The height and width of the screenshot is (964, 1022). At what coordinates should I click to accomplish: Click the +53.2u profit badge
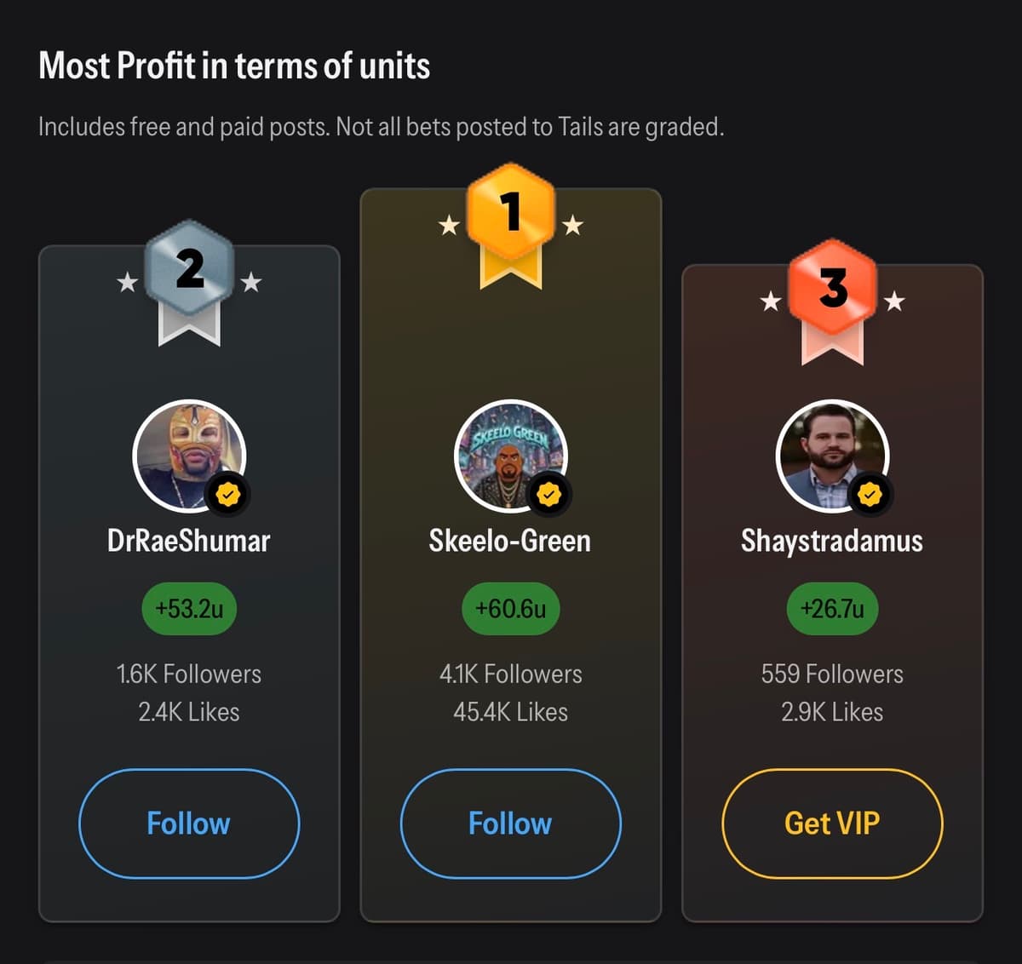(x=189, y=609)
